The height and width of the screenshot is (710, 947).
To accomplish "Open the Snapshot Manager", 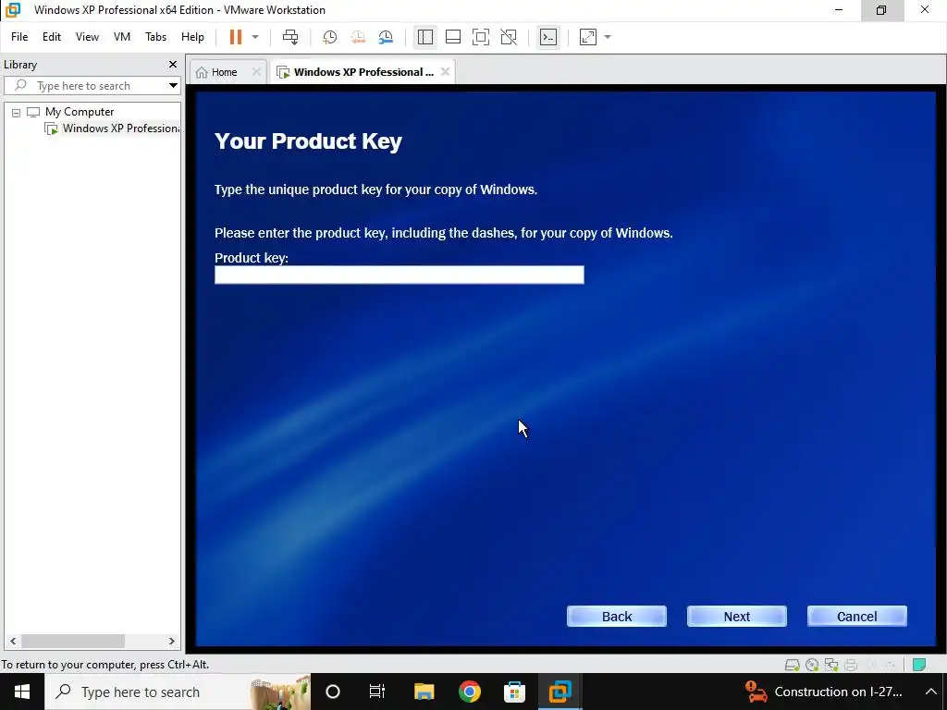I will 386,37.
